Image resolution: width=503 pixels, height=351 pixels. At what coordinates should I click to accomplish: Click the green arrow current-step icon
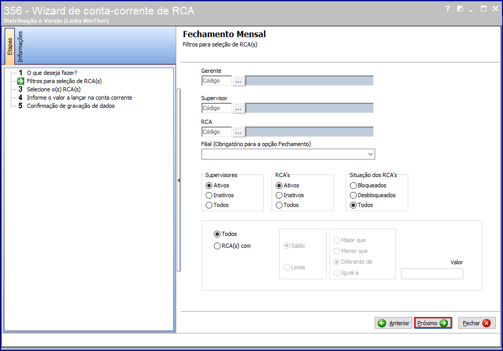point(21,81)
